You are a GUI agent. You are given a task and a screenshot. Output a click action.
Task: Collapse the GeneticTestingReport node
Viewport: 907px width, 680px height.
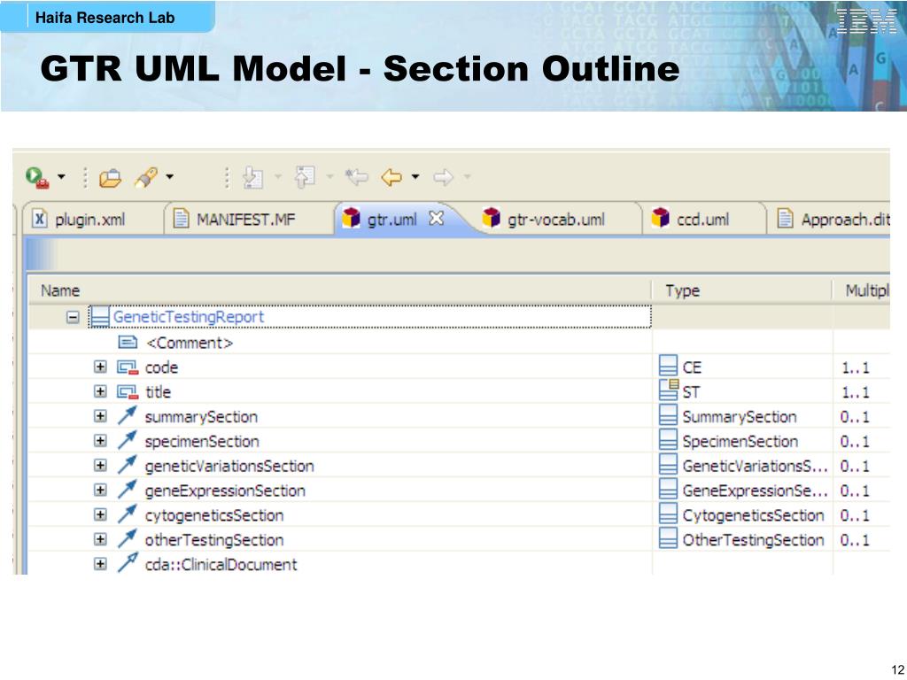point(73,317)
